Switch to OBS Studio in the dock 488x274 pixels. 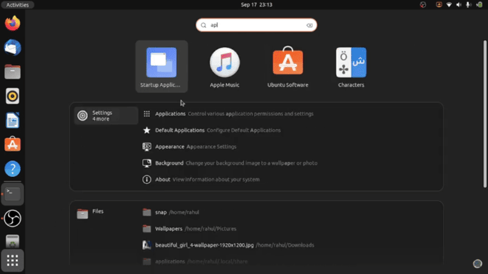click(x=12, y=218)
